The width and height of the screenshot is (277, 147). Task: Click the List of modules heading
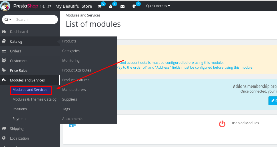pyautogui.click(x=93, y=24)
